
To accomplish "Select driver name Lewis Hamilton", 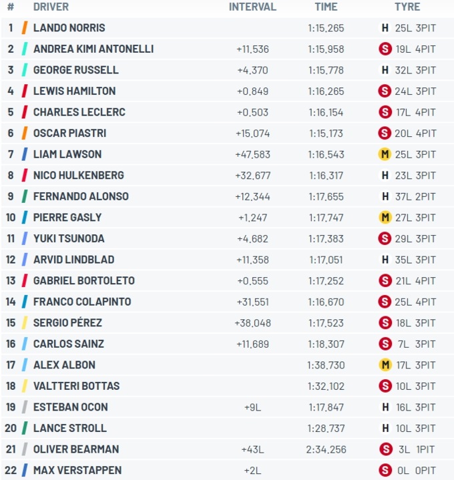I will click(x=74, y=91).
